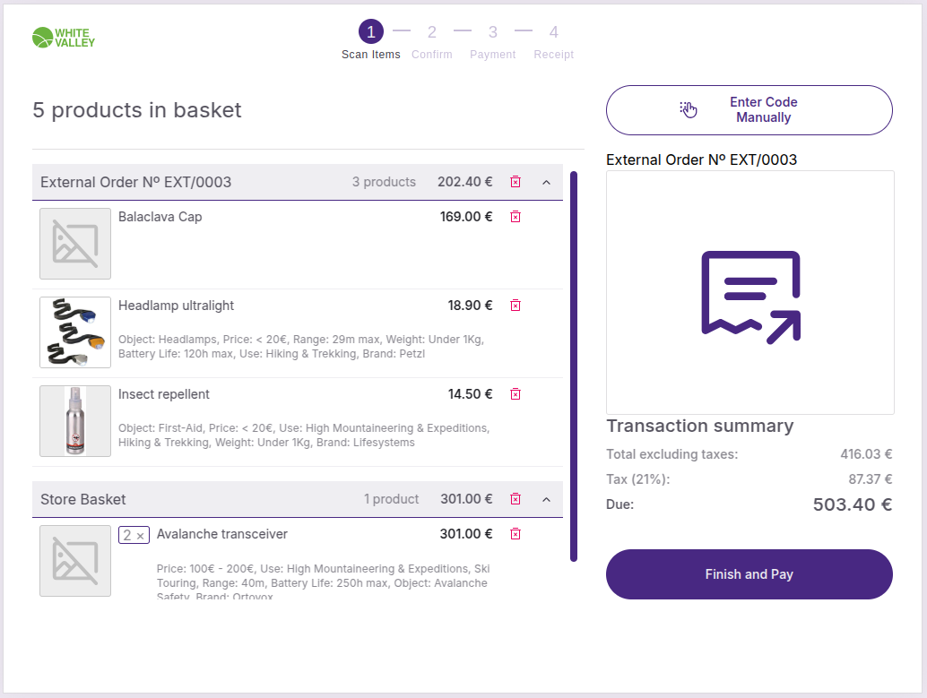Go to step 1 Scan Items

[371, 33]
